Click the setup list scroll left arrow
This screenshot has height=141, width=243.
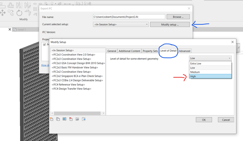pyautogui.click(x=52, y=113)
